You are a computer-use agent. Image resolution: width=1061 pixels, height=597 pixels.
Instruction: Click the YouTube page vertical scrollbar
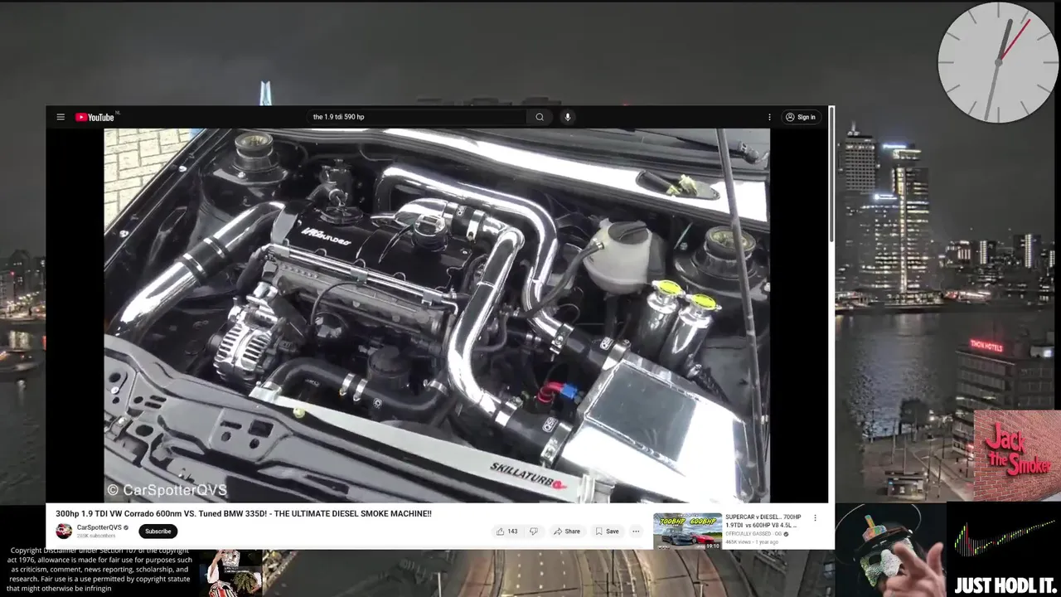tap(831, 174)
